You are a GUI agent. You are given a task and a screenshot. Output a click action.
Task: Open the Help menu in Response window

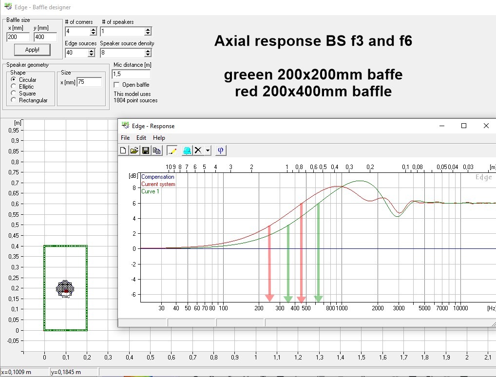pyautogui.click(x=159, y=137)
